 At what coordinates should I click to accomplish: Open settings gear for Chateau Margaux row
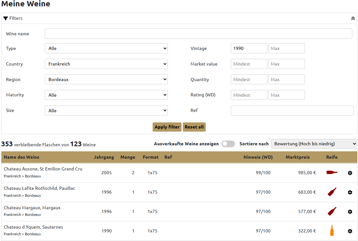pos(350,212)
